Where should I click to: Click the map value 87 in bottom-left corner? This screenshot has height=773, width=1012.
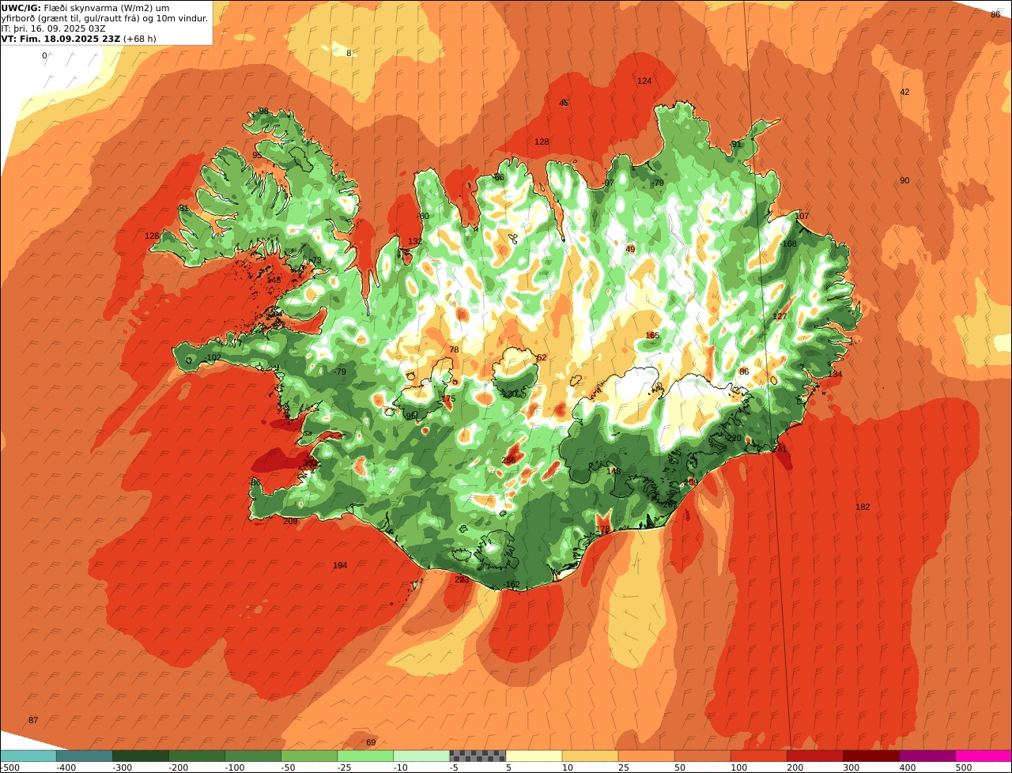[x=33, y=721]
